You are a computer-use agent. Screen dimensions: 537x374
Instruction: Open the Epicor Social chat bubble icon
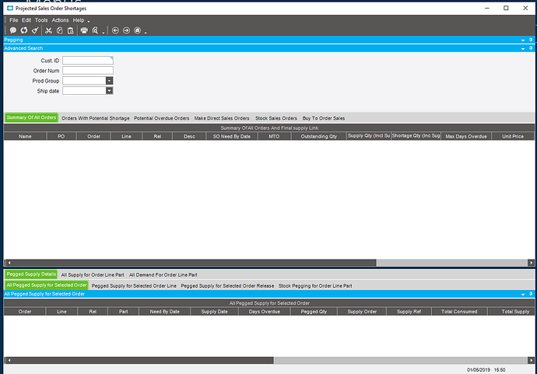tap(13, 30)
